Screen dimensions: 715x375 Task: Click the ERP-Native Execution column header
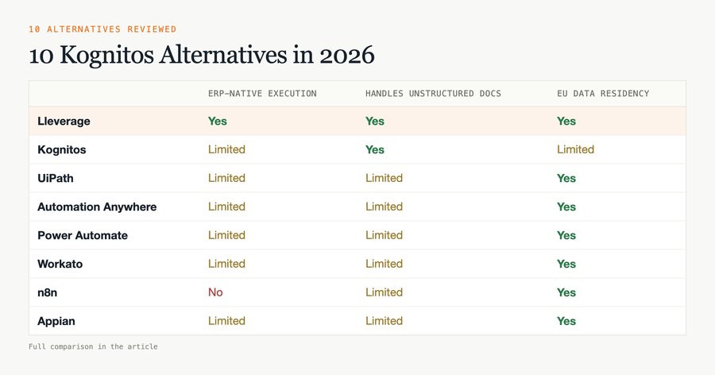(262, 94)
